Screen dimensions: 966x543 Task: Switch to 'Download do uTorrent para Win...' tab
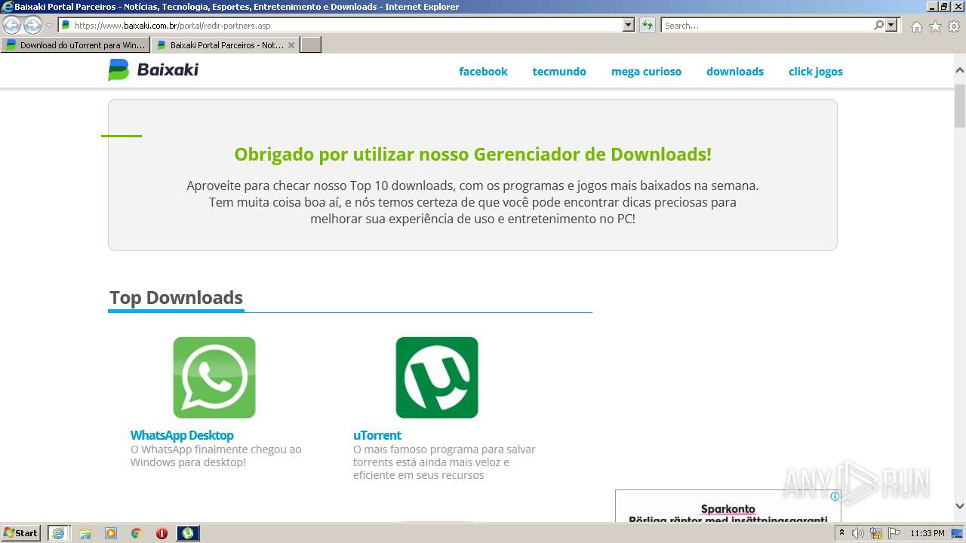(x=75, y=44)
